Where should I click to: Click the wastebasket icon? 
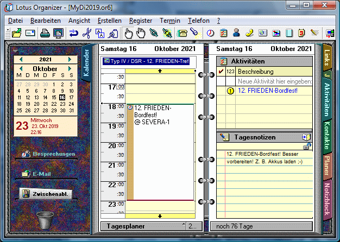(45, 220)
